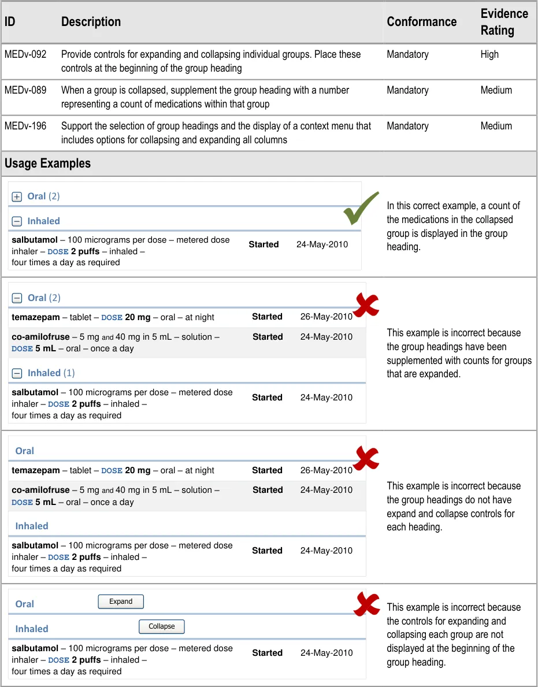
Task: Select the MEDv-092 guideline row ID
Action: coord(25,54)
